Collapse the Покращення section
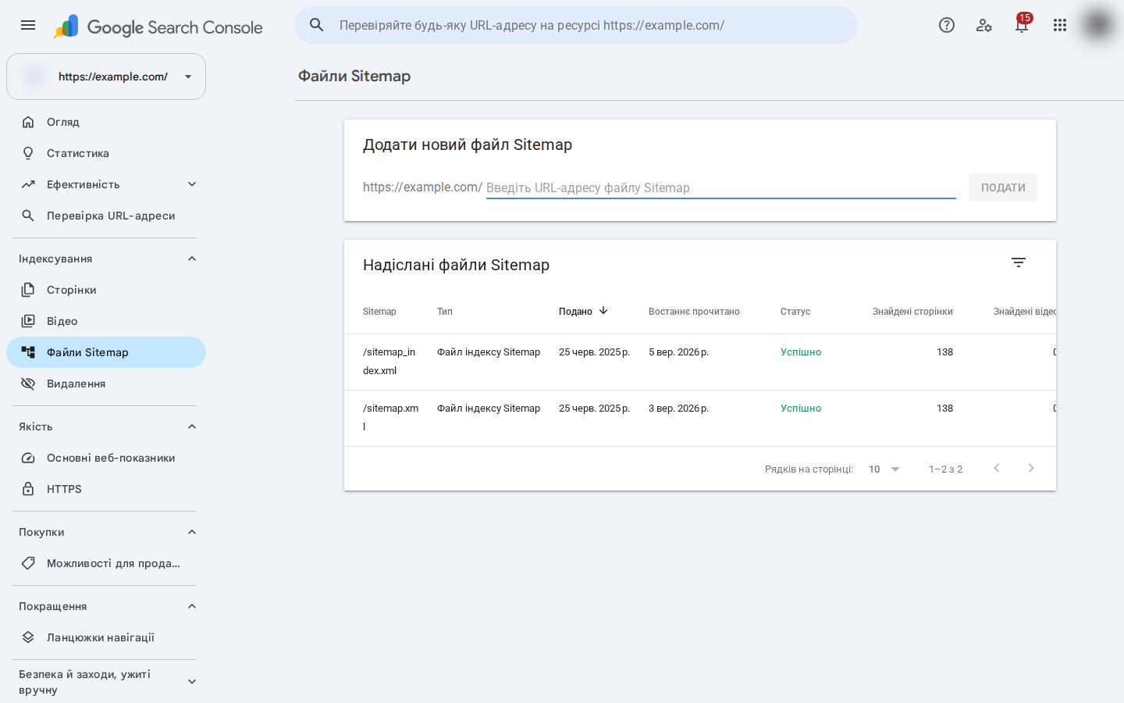 pos(192,606)
